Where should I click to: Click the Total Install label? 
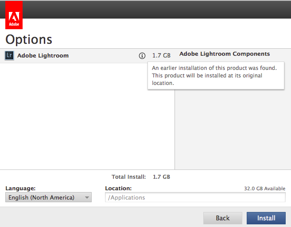128,177
